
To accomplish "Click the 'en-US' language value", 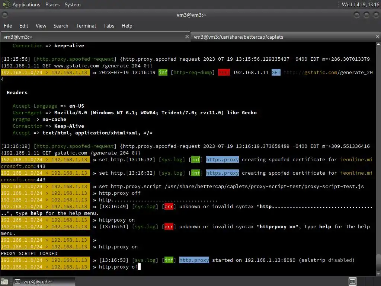I will (77, 106).
